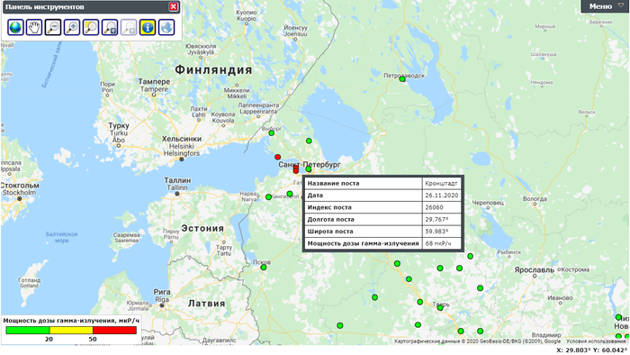The height and width of the screenshot is (355, 630).
Task: Click the red segment of the legend
Action: [x=114, y=330]
